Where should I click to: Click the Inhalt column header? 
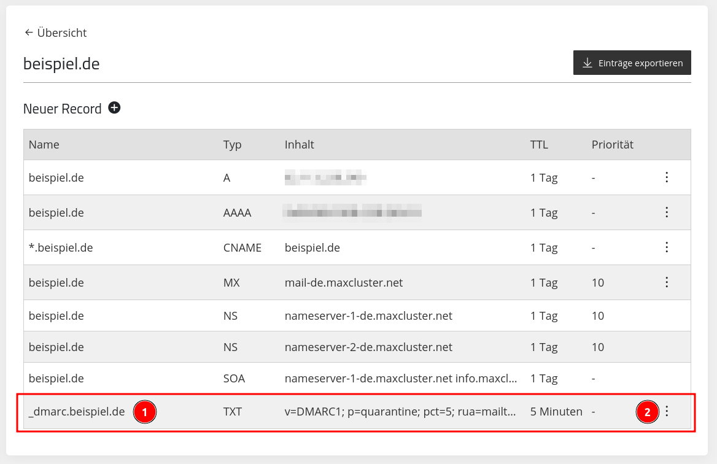299,144
